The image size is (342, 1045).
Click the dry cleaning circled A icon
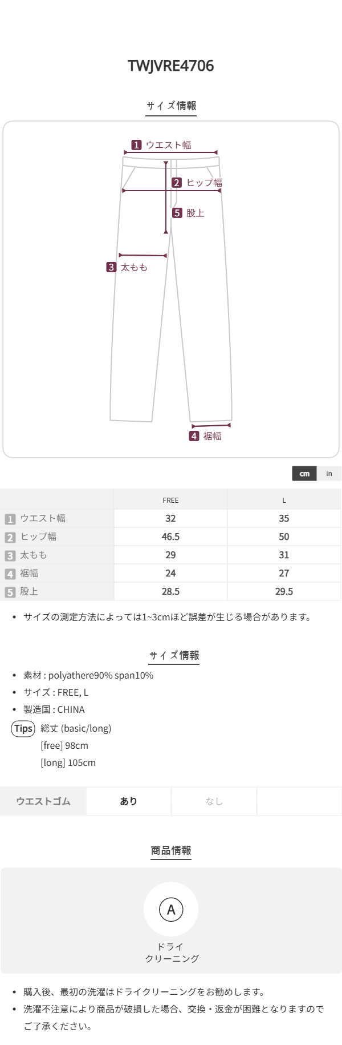tap(171, 909)
